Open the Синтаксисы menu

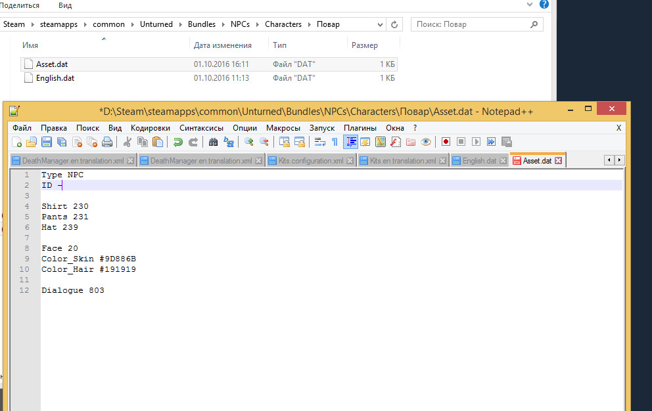pyautogui.click(x=201, y=128)
